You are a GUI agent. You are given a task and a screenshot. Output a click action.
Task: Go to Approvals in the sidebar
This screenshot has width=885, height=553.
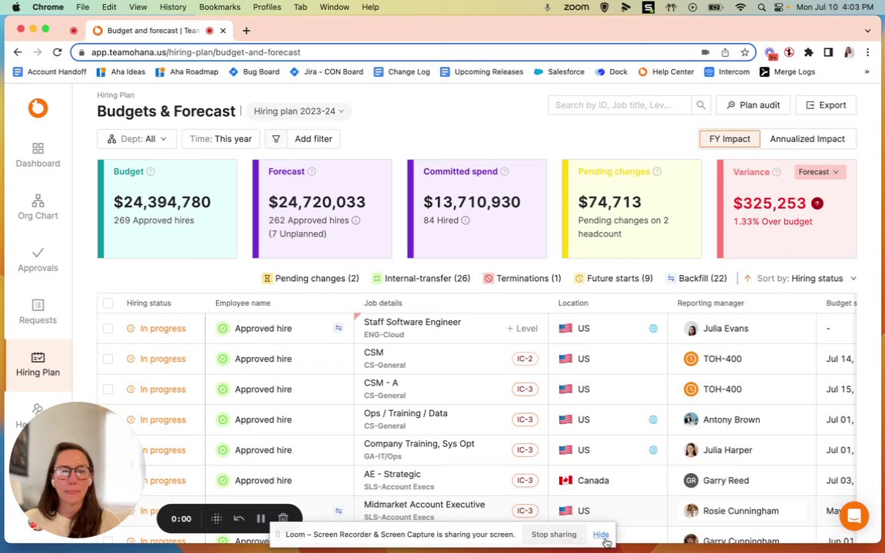pos(38,260)
